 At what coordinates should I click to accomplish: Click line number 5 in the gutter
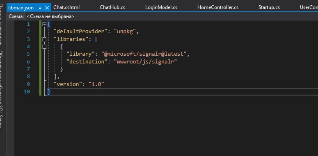click(28, 54)
